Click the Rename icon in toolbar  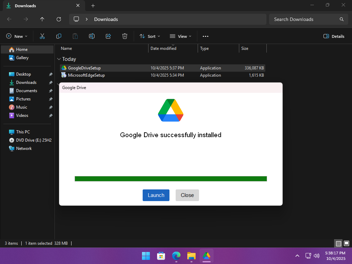point(91,36)
